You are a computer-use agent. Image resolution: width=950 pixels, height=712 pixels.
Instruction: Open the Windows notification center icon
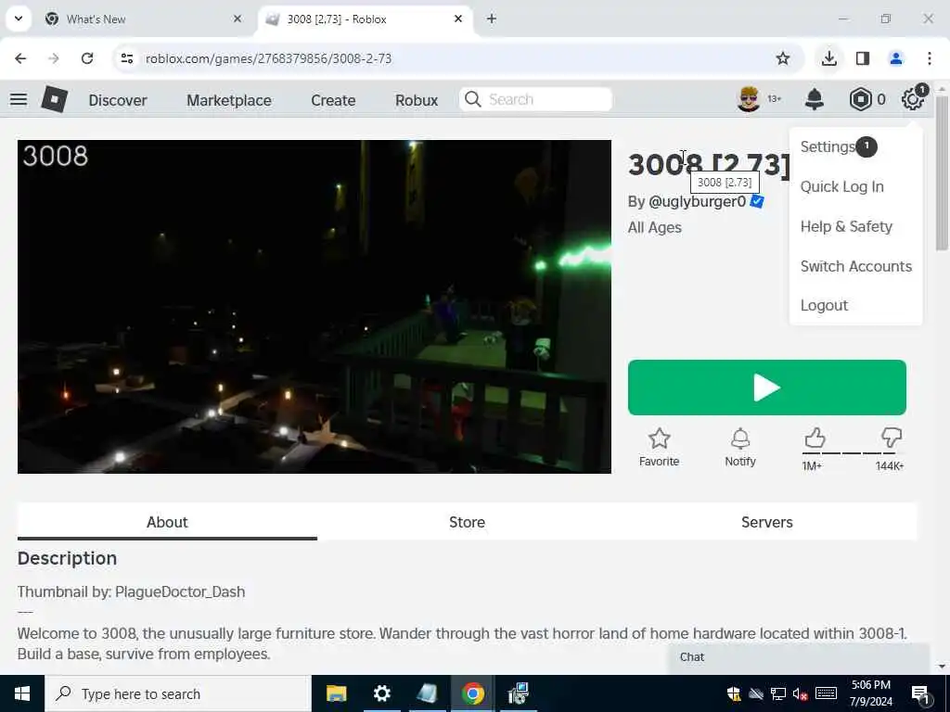click(921, 694)
